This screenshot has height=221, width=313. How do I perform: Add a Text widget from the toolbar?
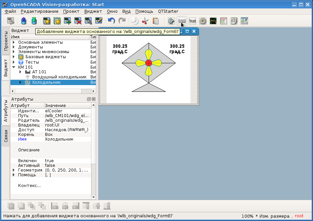192,21
